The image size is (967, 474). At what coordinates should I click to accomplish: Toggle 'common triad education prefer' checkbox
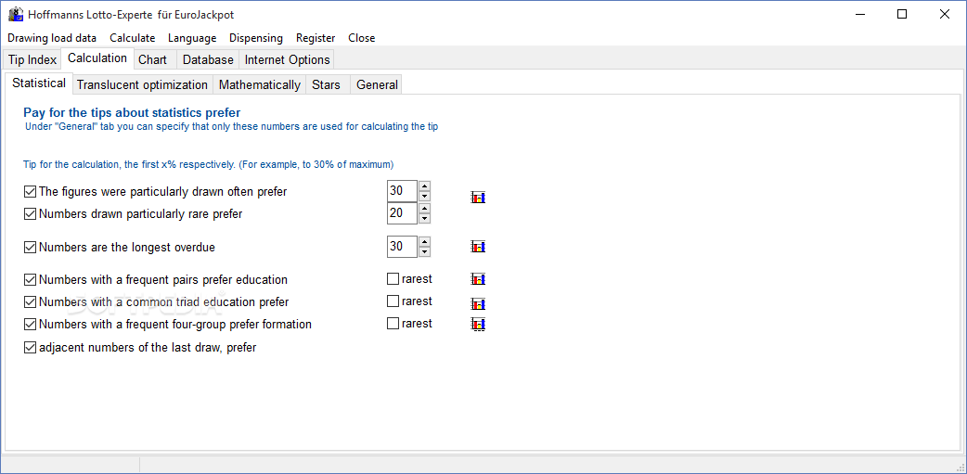30,302
